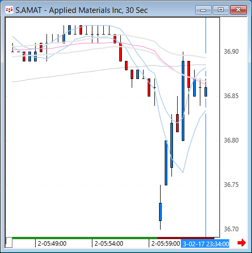Click the 2-05:54:00 time label

[109, 244]
